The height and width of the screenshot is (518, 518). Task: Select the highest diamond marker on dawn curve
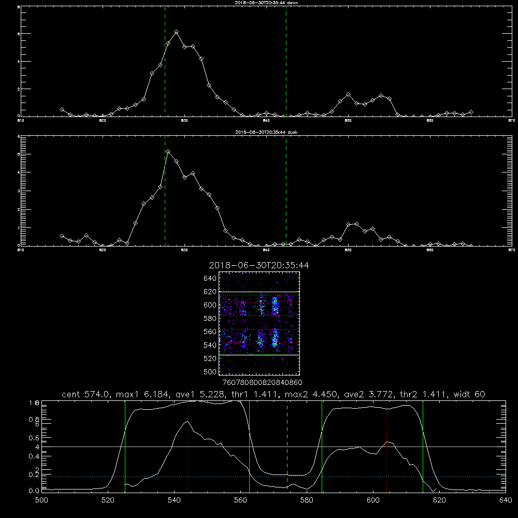coord(177,32)
